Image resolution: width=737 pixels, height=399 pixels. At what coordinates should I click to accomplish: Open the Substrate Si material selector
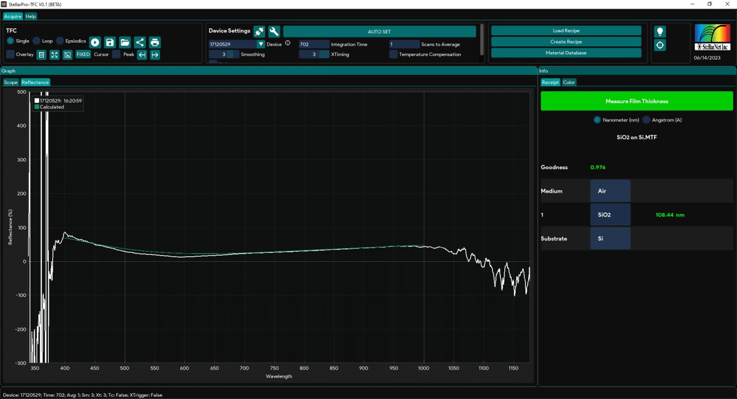tap(610, 239)
